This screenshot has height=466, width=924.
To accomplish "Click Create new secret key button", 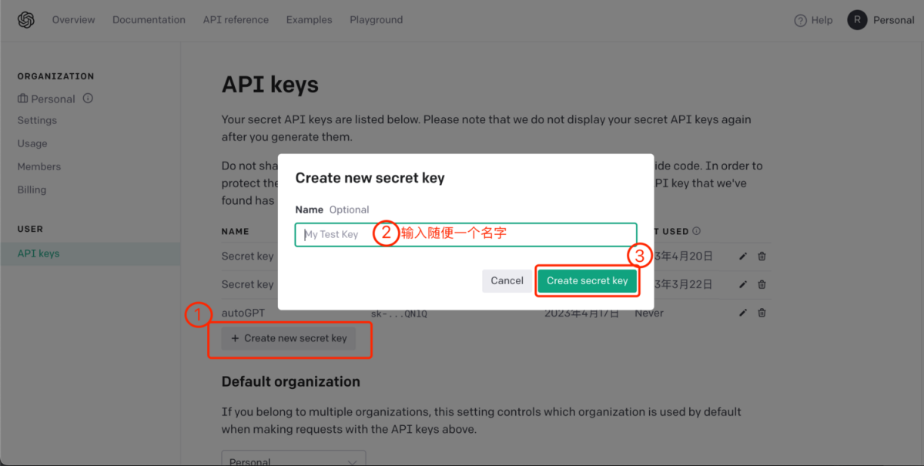I will pyautogui.click(x=289, y=338).
